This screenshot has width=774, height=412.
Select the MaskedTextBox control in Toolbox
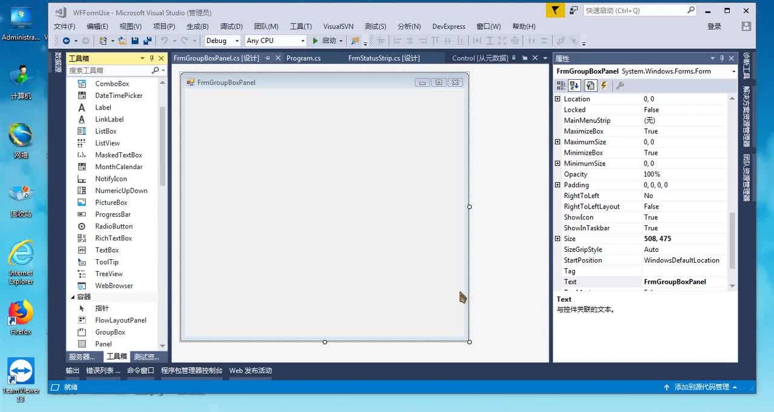coord(119,155)
